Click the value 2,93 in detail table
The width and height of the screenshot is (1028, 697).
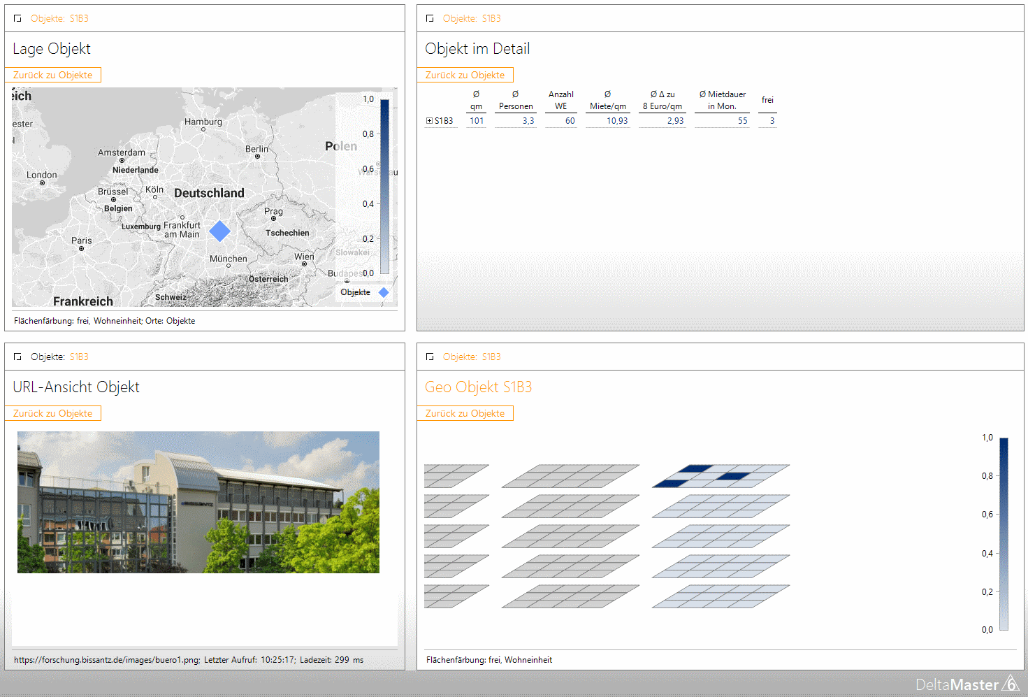[x=676, y=121]
